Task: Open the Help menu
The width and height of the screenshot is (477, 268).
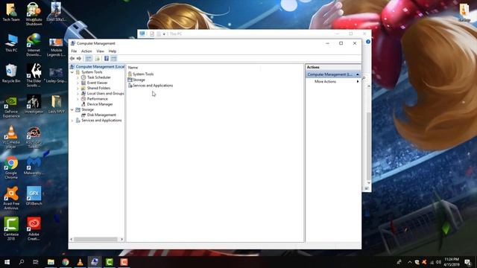Action: click(x=113, y=51)
